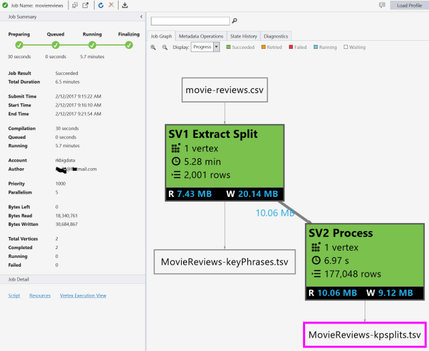Open the Resources link
429x351 pixels.
(40, 295)
